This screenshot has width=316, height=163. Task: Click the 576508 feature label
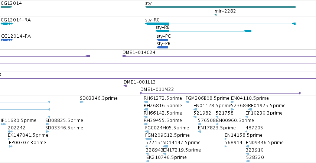pos(207,120)
